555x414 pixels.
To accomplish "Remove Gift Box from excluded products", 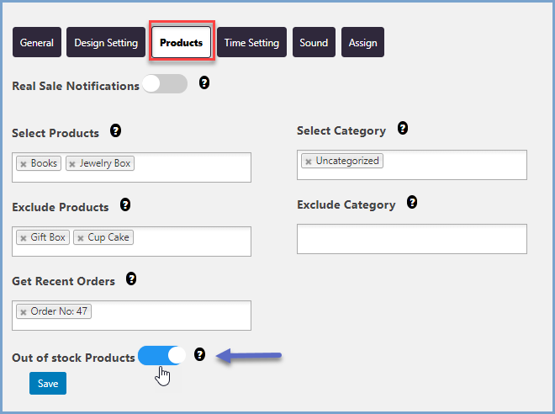I will [23, 238].
